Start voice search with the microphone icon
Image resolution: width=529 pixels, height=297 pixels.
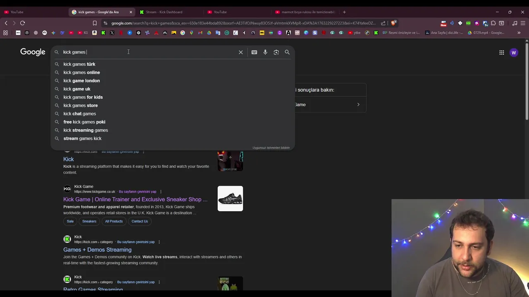coord(265,52)
